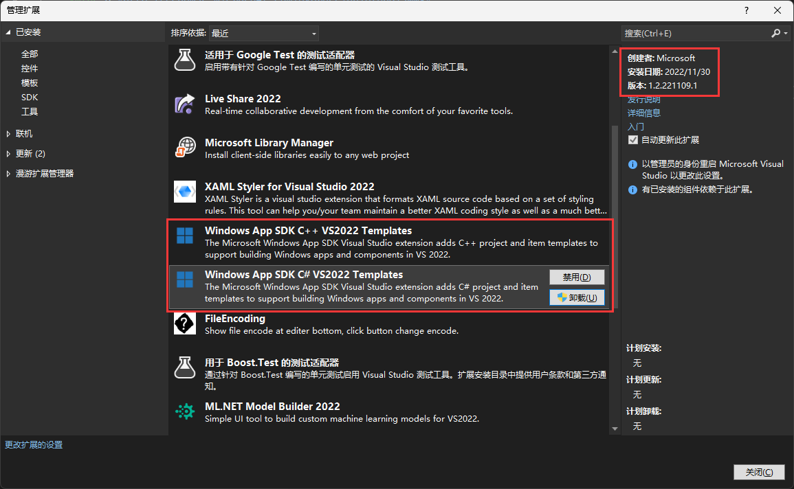Click the XAML Styler extension icon
The image size is (794, 489).
185,192
